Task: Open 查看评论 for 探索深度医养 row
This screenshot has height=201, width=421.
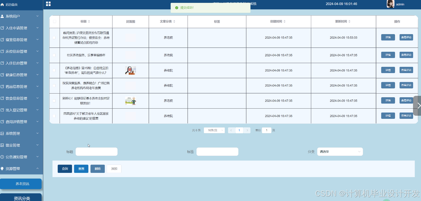Action: 406,85
